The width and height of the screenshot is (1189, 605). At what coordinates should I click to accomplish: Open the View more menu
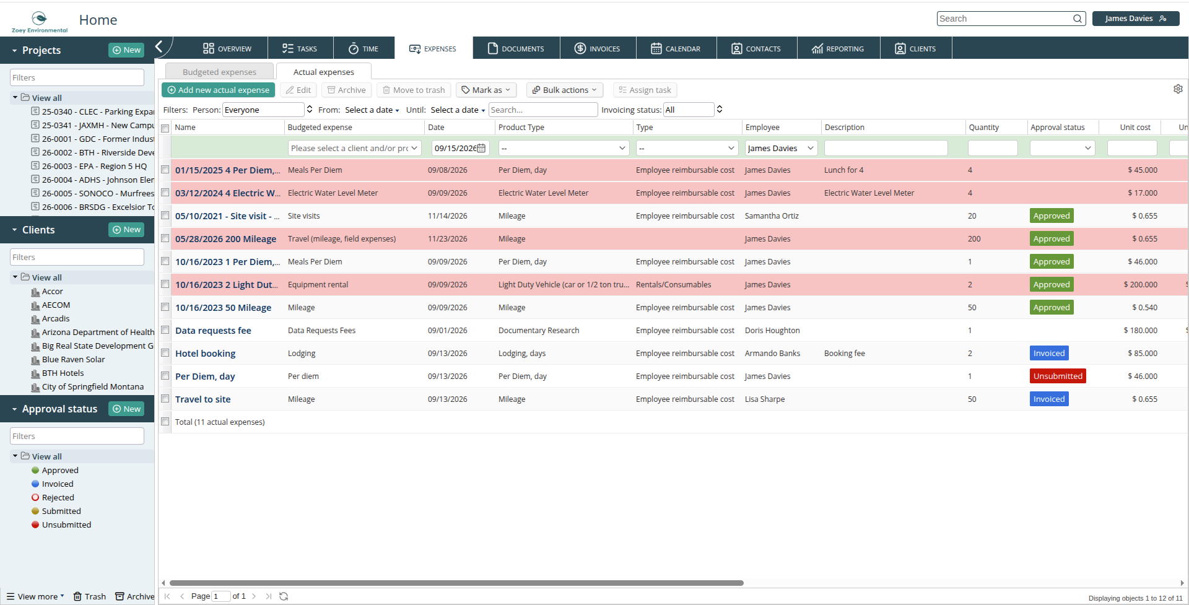(36, 596)
